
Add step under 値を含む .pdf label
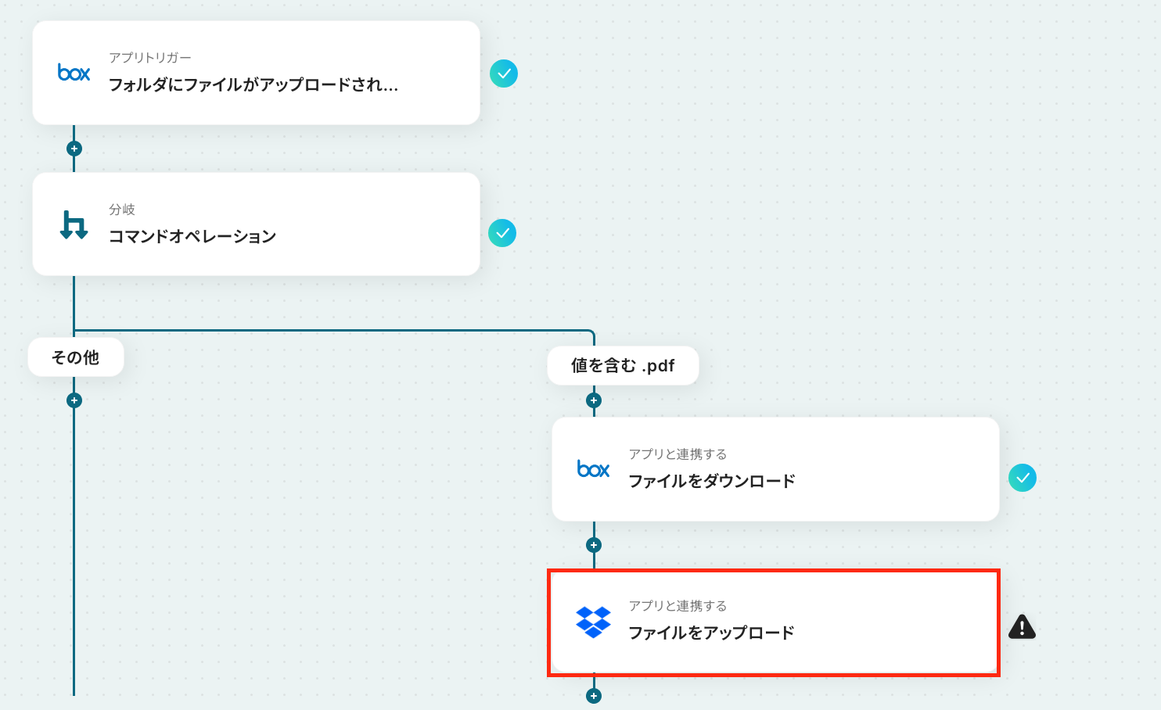(x=594, y=400)
